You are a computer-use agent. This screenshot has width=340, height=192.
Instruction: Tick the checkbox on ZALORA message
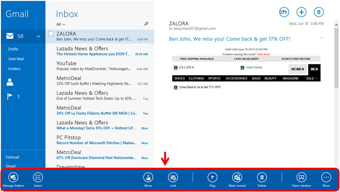coord(51,34)
